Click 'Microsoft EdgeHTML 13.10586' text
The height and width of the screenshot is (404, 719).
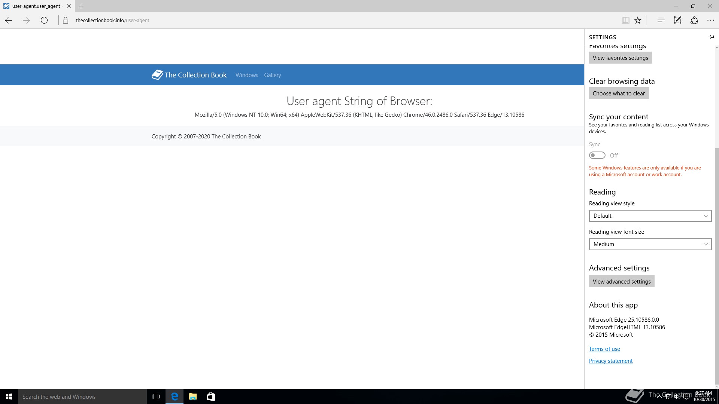tap(627, 327)
